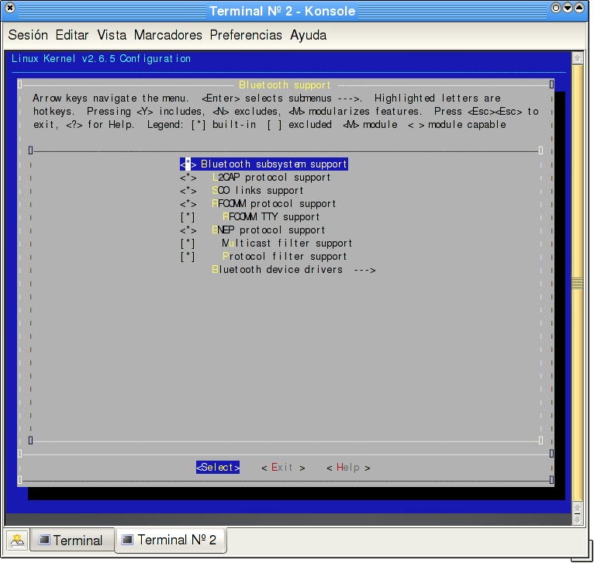Click the terminal icon on Terminal tab

click(44, 540)
